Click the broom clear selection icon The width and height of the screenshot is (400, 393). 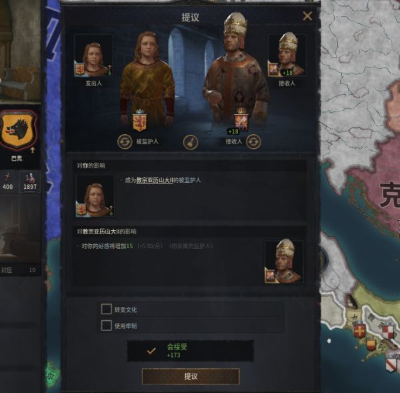190,142
